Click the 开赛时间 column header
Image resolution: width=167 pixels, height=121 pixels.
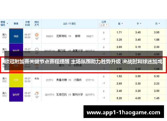[x=27, y=24]
